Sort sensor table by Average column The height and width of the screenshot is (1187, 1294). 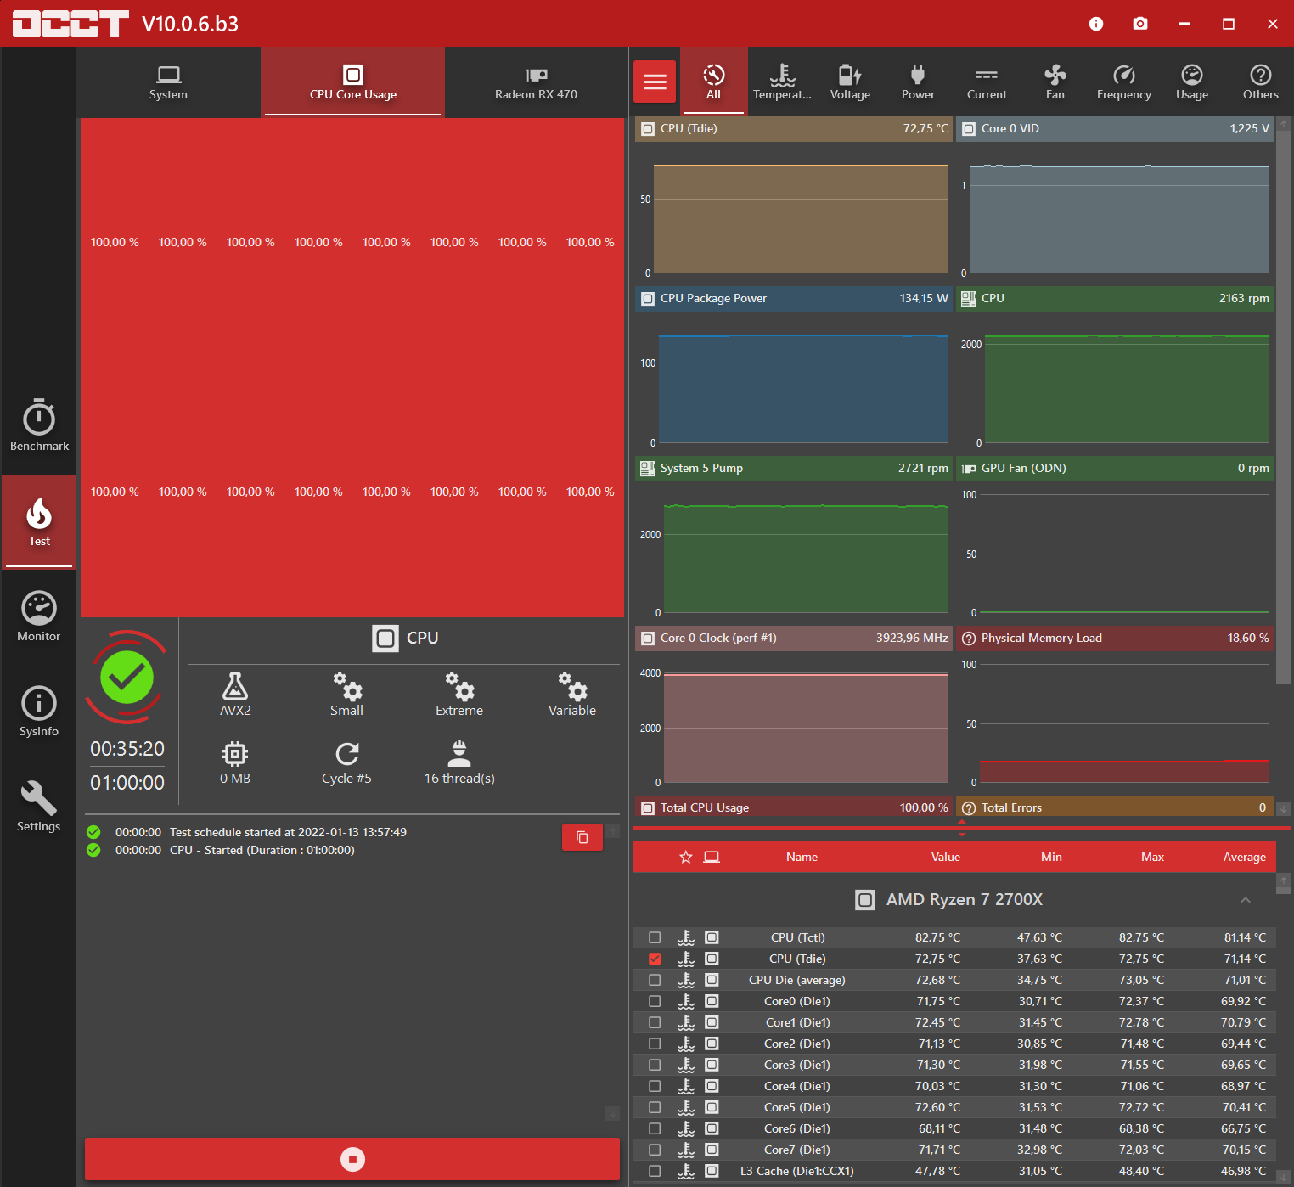(1244, 857)
